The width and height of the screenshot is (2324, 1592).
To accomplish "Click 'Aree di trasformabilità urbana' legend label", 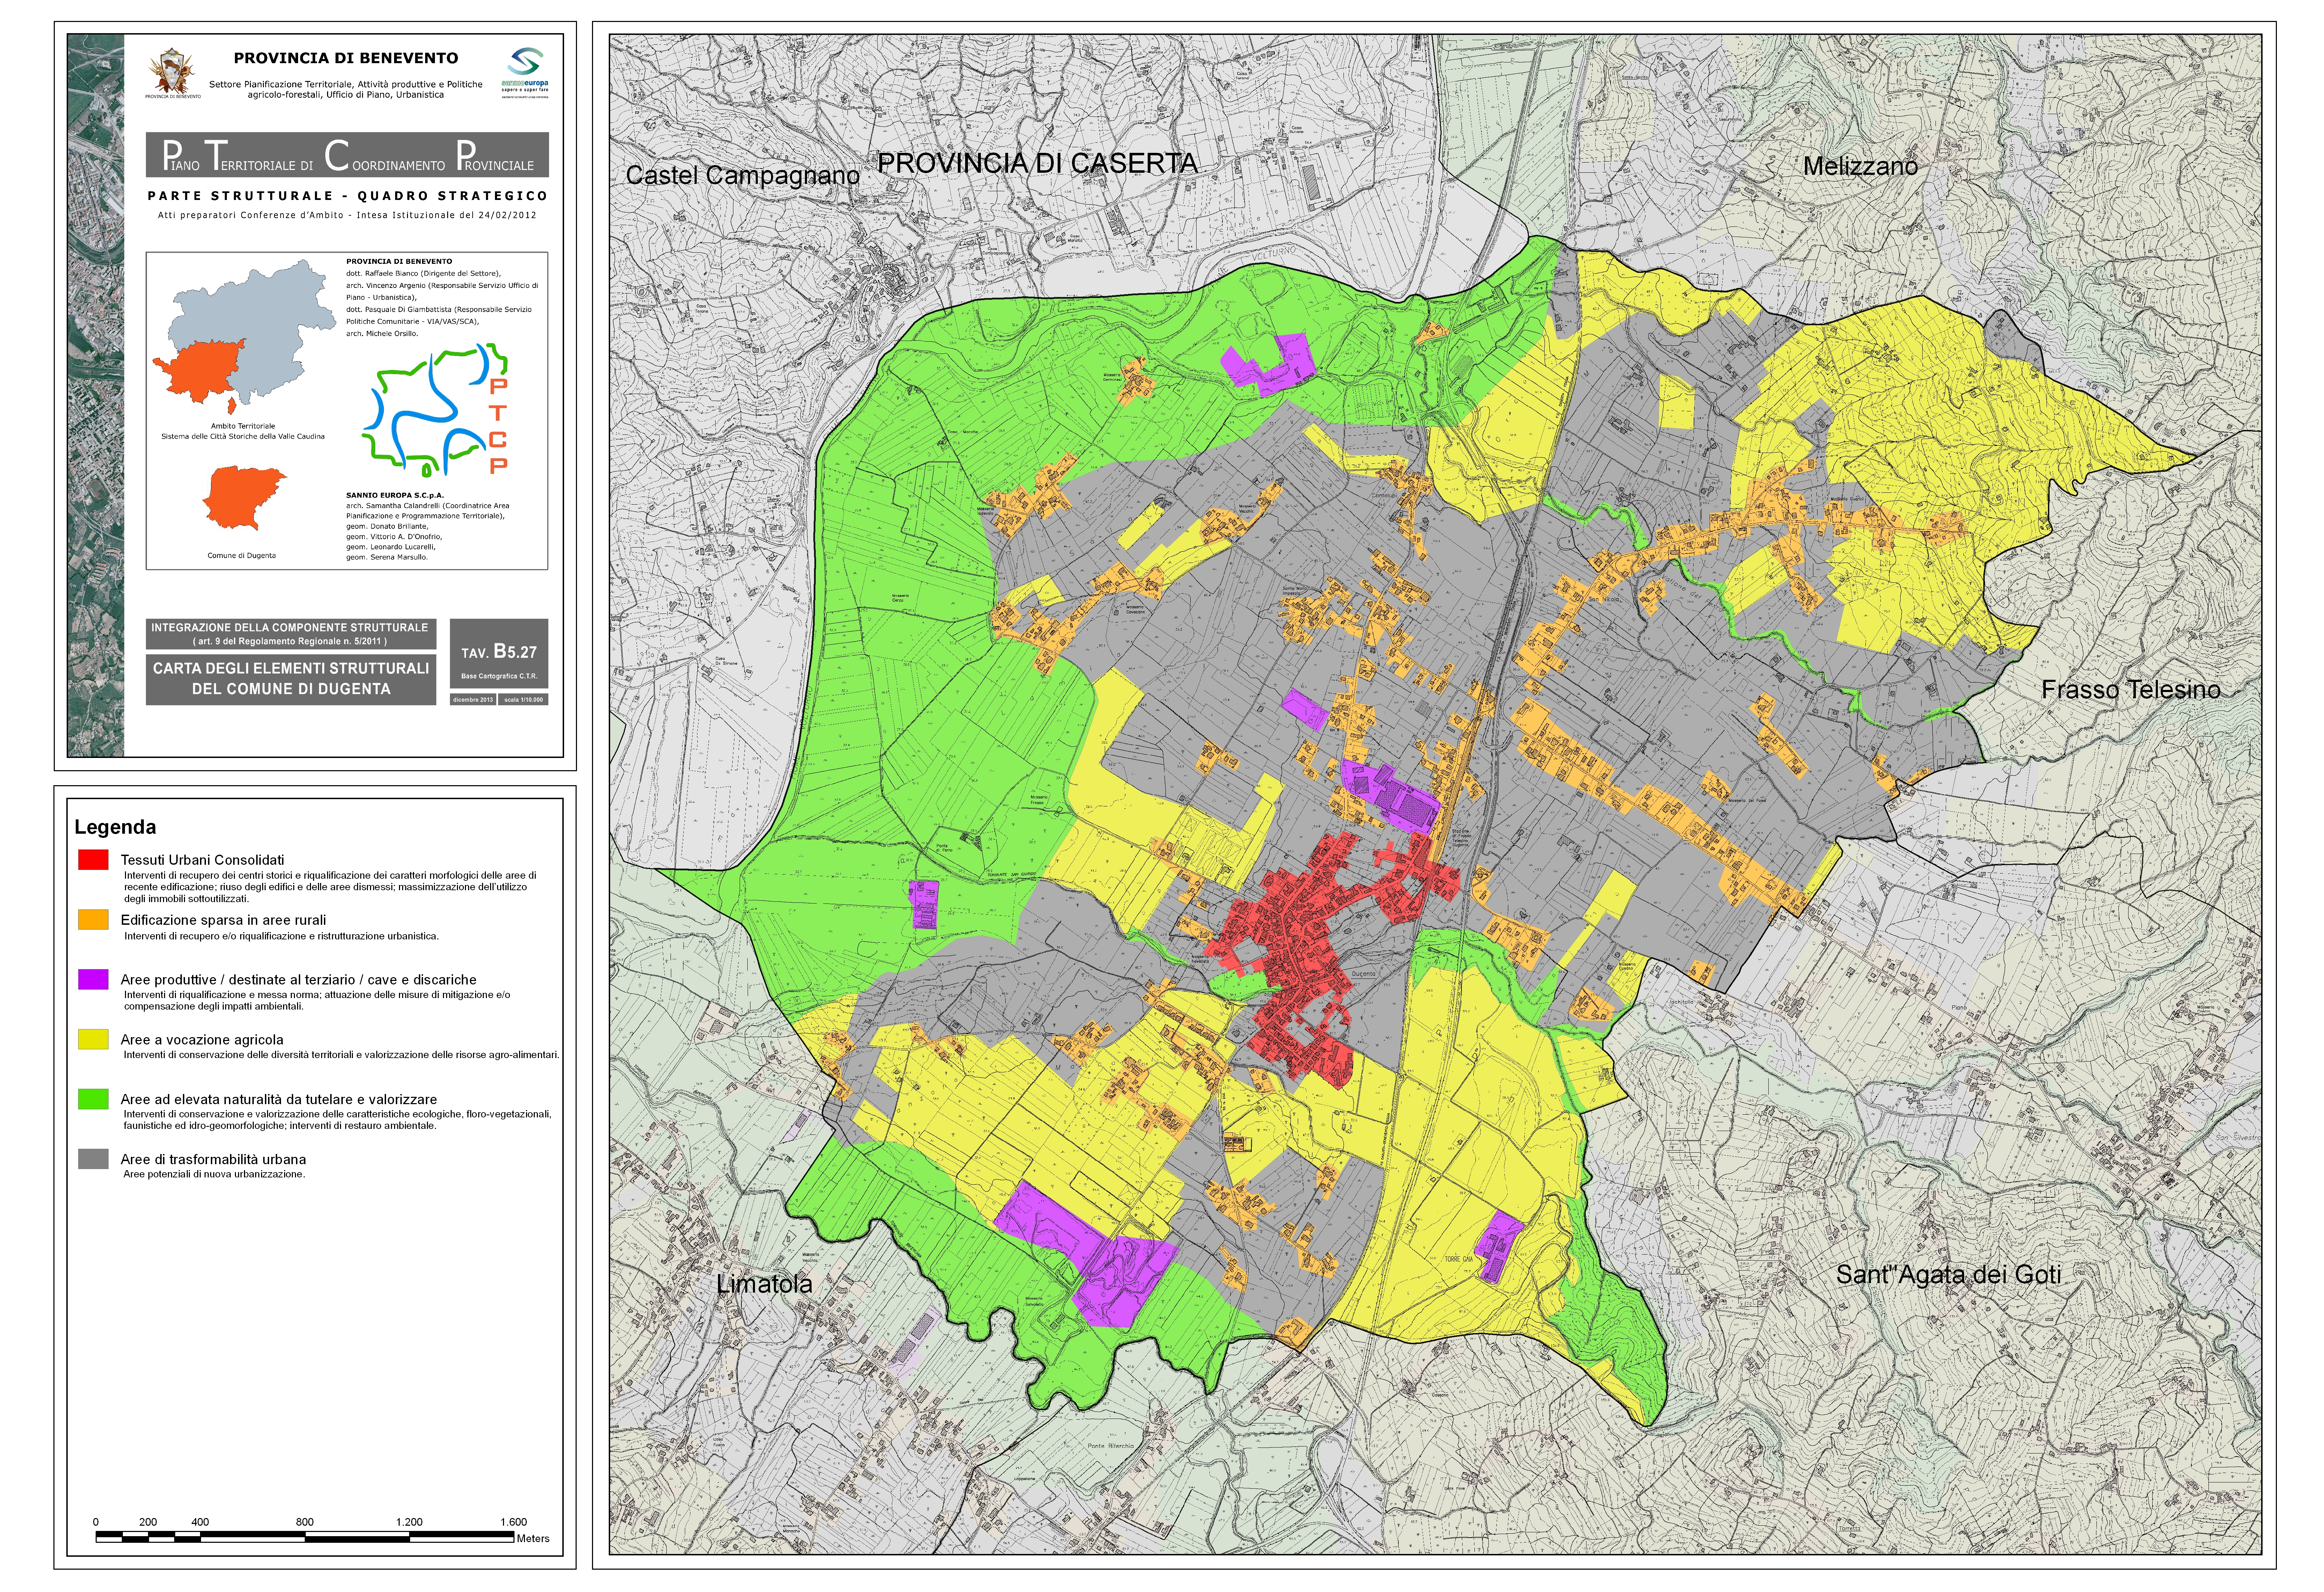I will pos(213,1160).
